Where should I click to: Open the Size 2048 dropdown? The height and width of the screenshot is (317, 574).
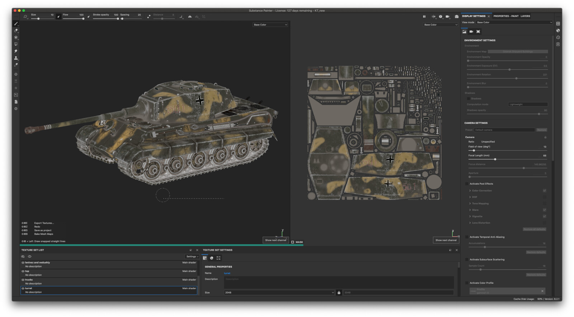coord(279,293)
